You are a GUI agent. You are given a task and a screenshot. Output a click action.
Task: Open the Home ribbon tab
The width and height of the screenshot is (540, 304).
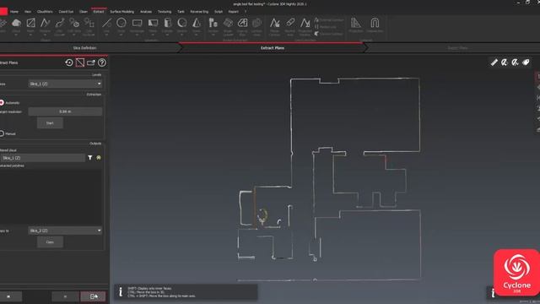click(14, 11)
